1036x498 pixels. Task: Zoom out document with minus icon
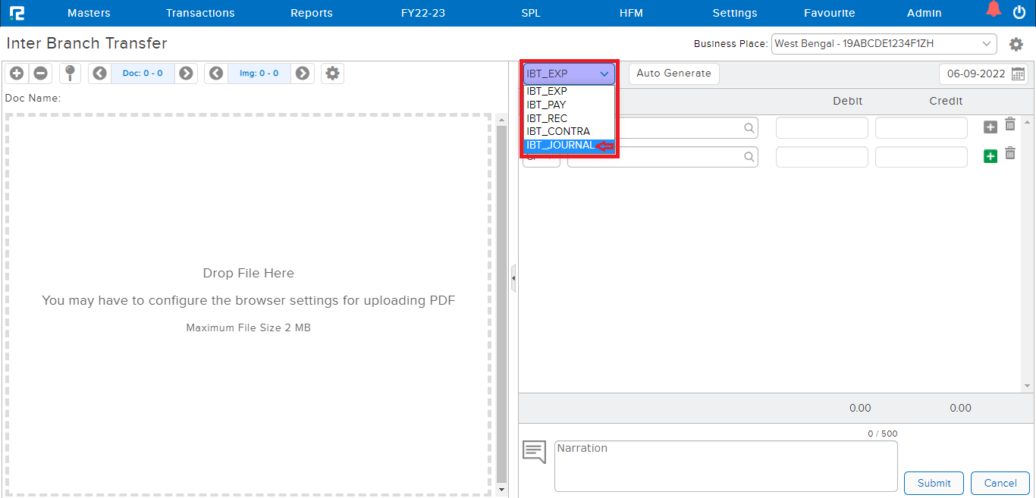point(41,74)
